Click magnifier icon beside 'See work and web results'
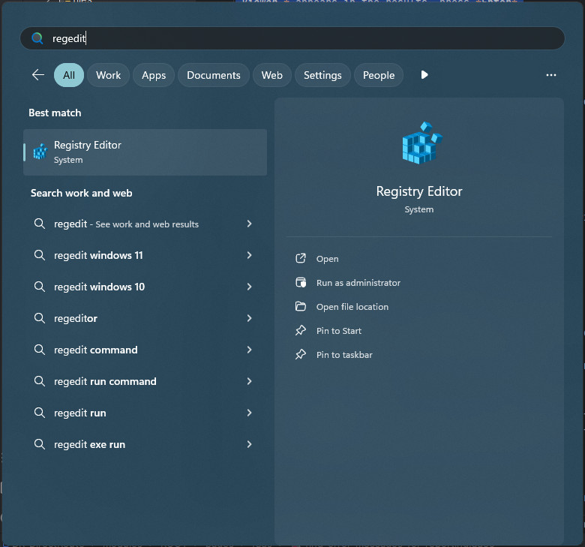The image size is (585, 547). coord(40,224)
